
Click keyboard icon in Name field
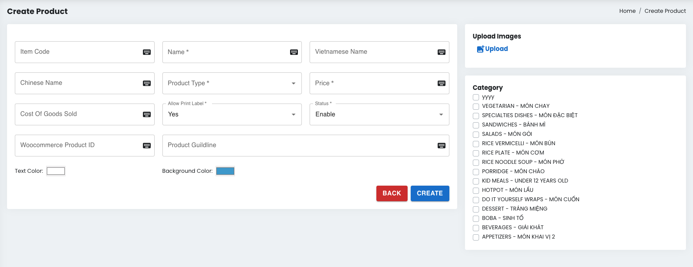[x=294, y=52]
